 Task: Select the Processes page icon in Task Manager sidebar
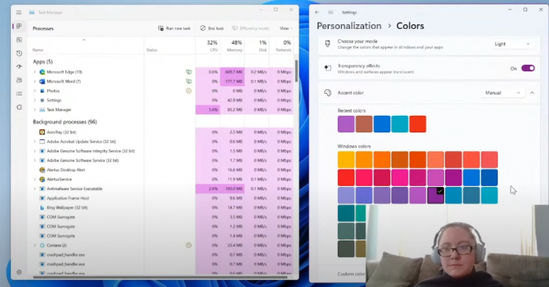coord(19,26)
